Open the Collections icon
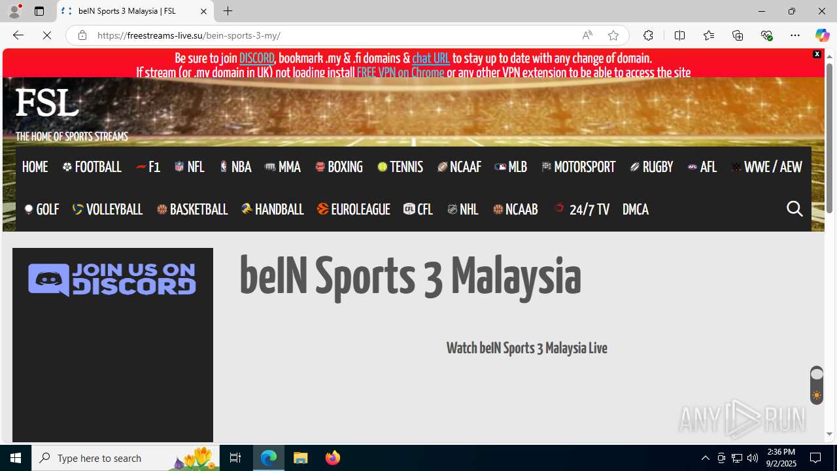Viewport: 837px width, 471px height. pos(738,35)
